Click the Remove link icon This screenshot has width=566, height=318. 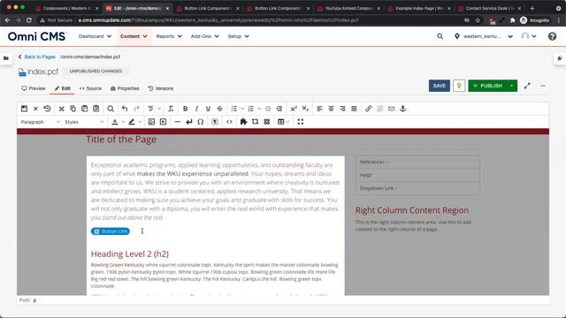(379, 109)
